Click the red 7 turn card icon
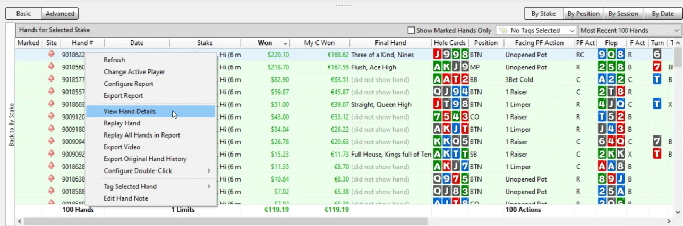Screen dimensions: 683x226 [x=657, y=67]
